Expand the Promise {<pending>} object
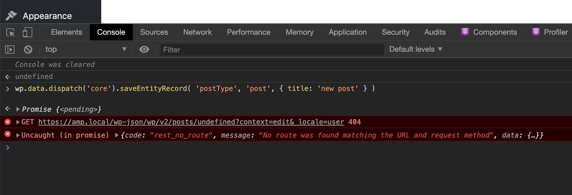The height and width of the screenshot is (195, 572). pos(18,109)
